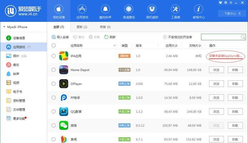
Task: Select the PP助手 row checkbox
Action: (54, 98)
